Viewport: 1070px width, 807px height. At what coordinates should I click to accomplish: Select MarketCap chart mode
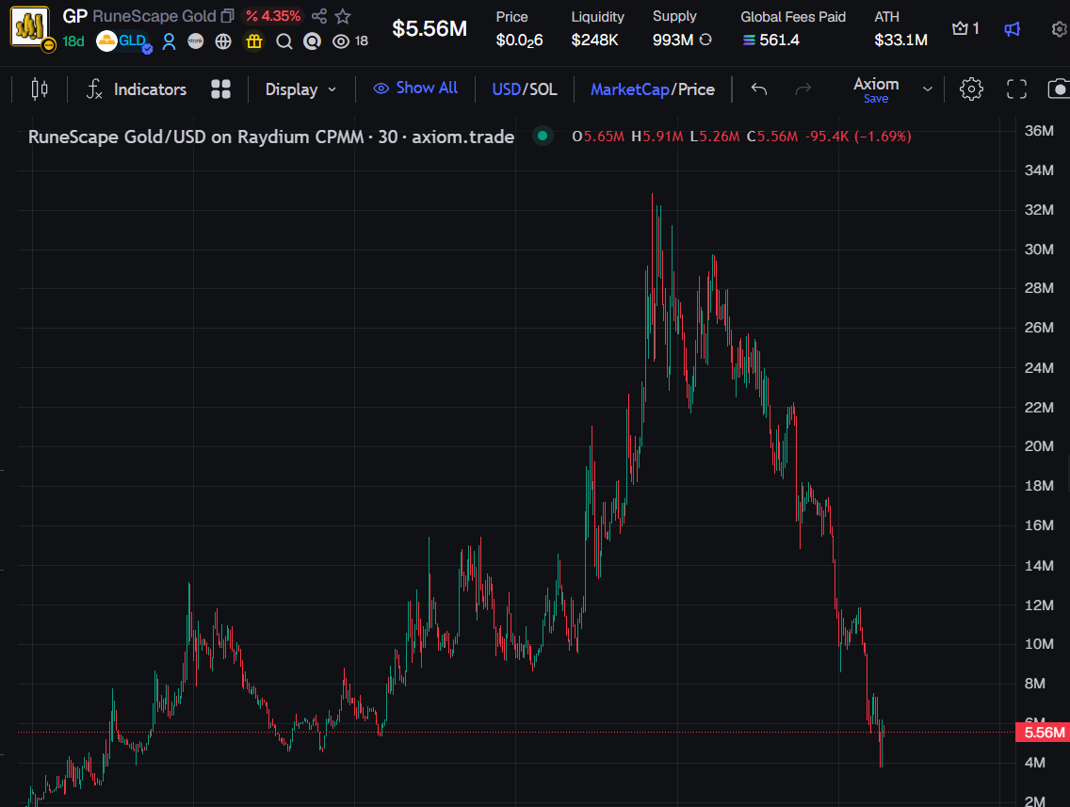click(x=630, y=89)
